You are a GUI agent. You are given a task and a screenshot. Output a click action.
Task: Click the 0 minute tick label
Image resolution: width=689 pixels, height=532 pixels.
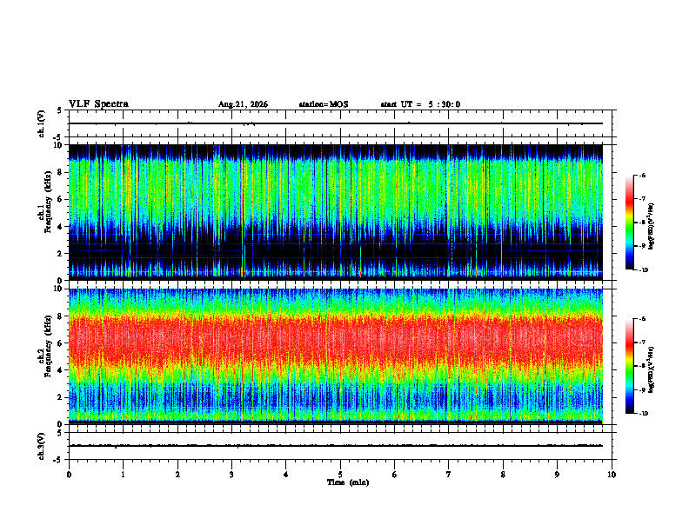[x=69, y=475]
